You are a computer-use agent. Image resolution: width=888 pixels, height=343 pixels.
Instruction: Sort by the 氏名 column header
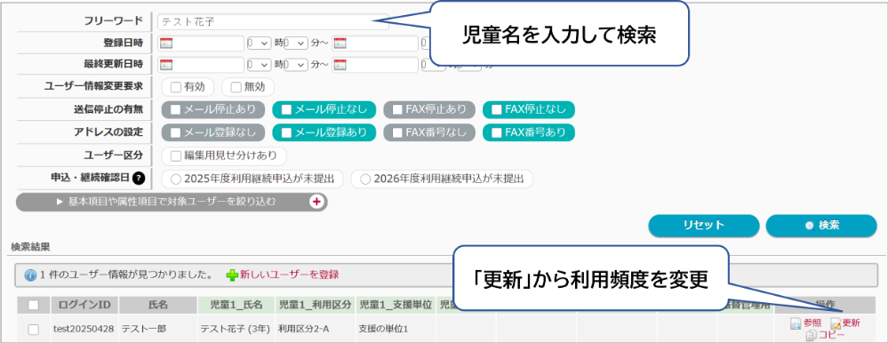[158, 305]
